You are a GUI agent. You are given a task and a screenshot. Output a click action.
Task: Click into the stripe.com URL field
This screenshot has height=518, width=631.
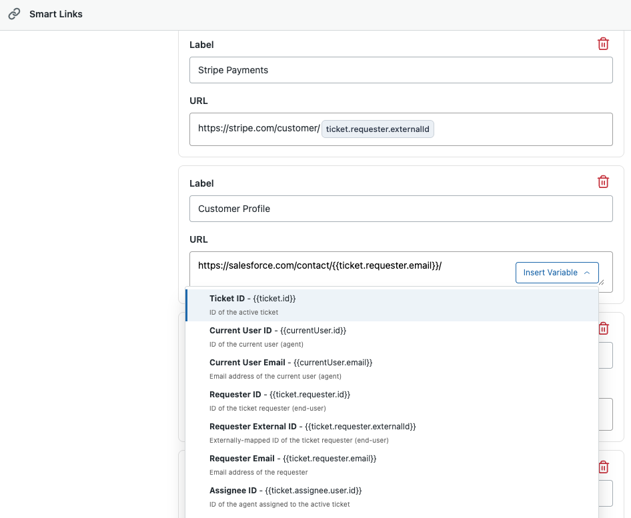(520, 129)
